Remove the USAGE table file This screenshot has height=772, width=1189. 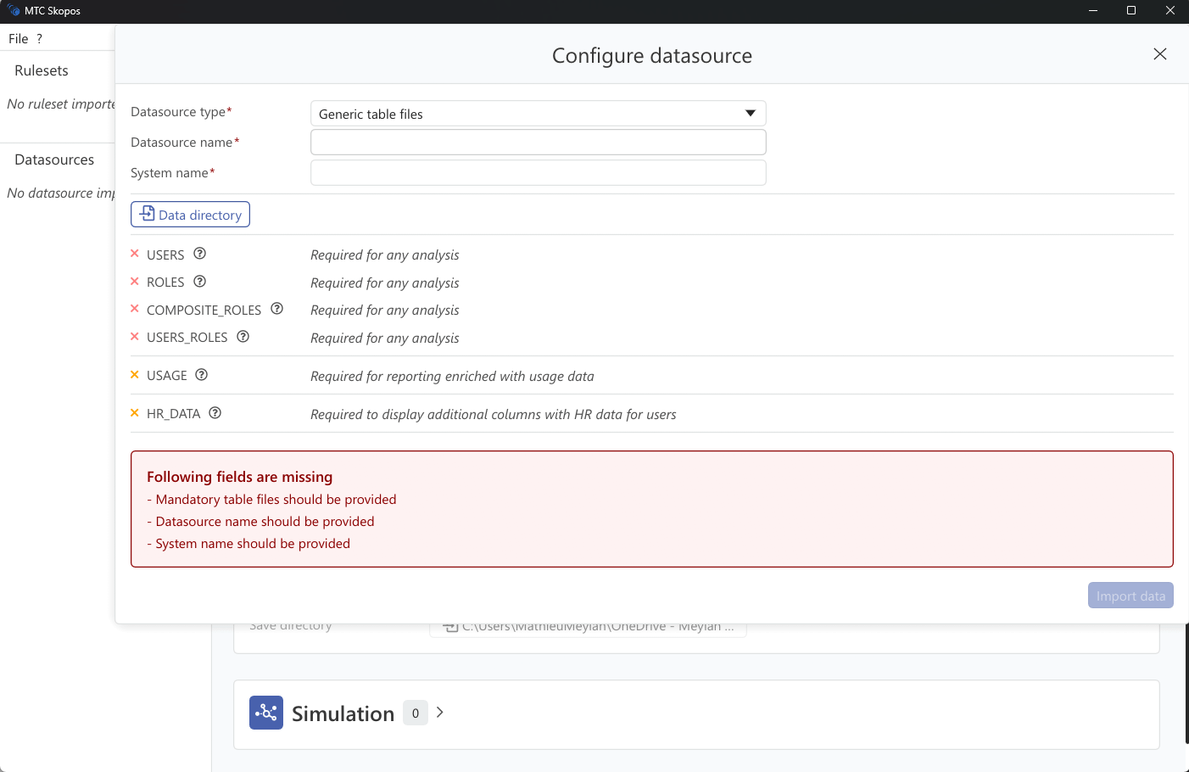136,374
